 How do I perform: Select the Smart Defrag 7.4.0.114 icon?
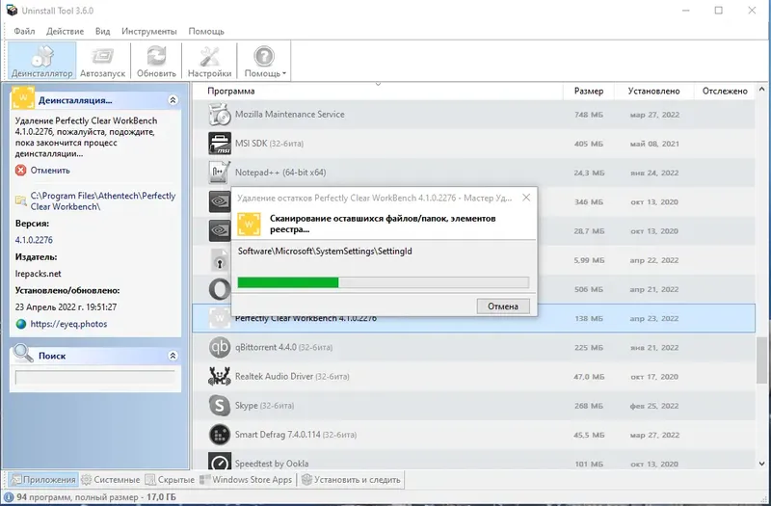click(x=220, y=435)
